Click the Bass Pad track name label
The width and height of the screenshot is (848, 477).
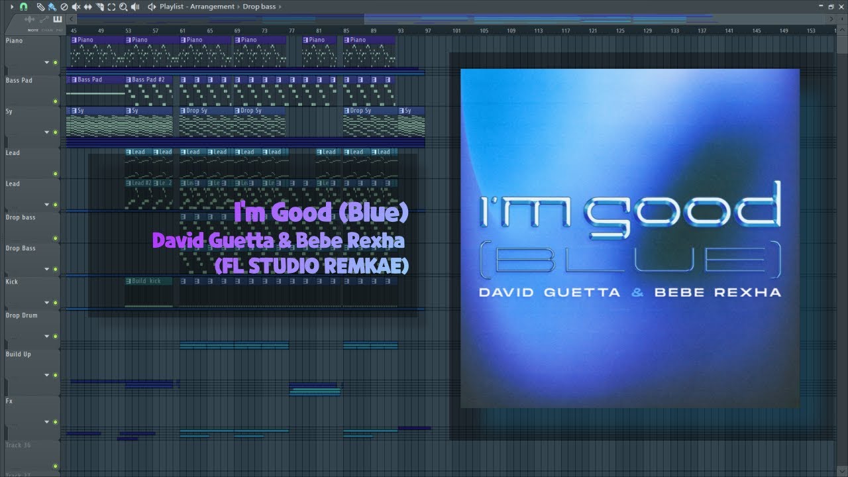click(19, 80)
